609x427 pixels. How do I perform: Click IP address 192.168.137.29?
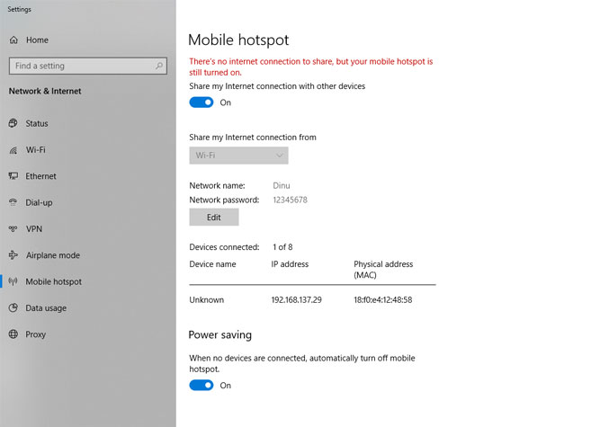pos(296,299)
